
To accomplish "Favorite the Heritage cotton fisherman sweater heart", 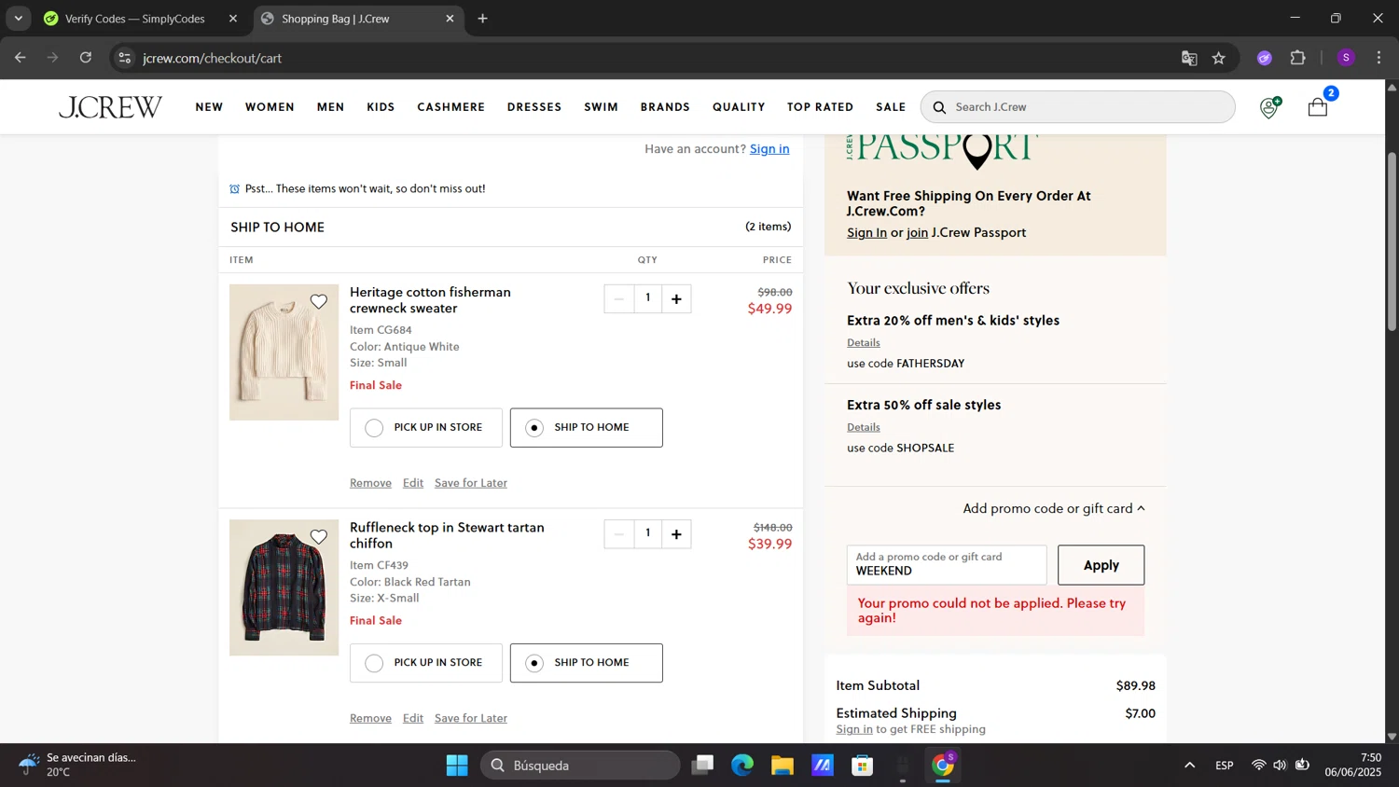I will pos(319,301).
